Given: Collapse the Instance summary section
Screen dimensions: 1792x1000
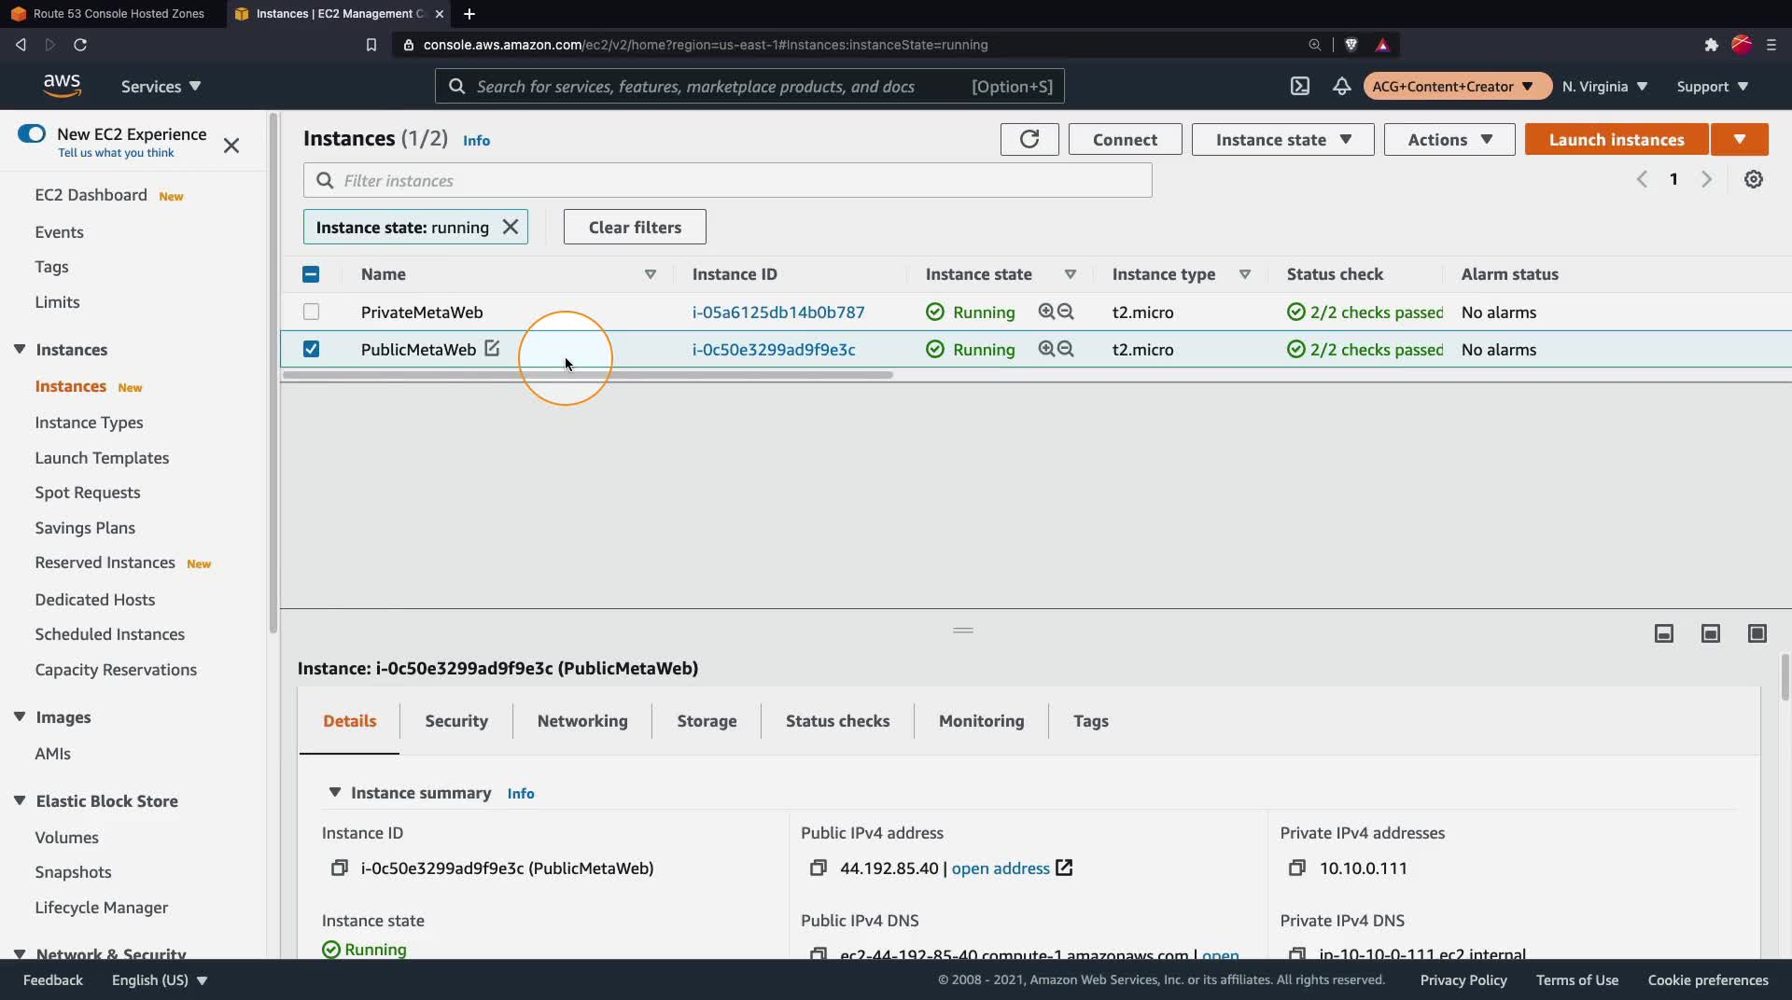Looking at the screenshot, I should (x=334, y=792).
